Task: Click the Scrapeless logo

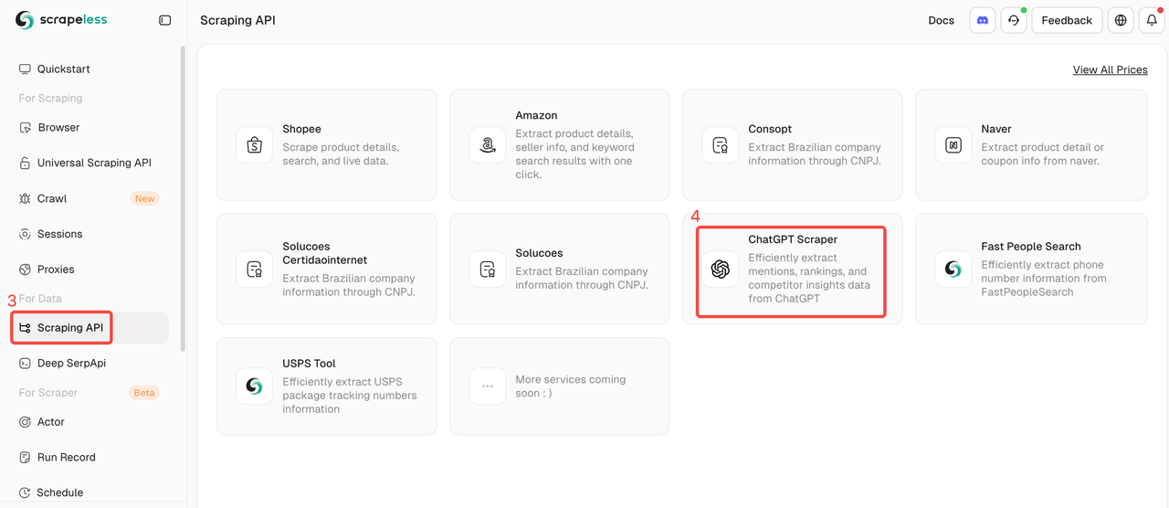Action: click(x=61, y=20)
